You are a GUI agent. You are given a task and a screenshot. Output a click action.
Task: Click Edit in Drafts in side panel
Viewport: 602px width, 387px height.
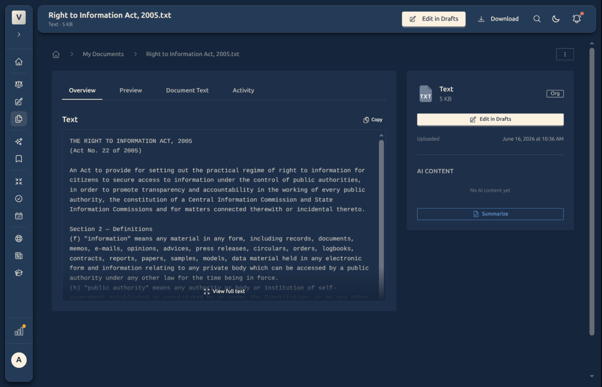click(x=490, y=119)
